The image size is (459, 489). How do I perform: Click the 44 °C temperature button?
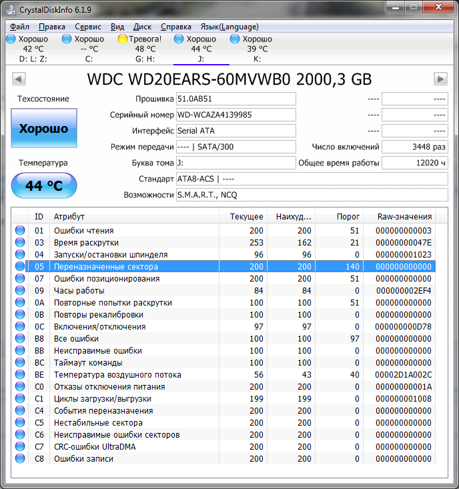44,185
